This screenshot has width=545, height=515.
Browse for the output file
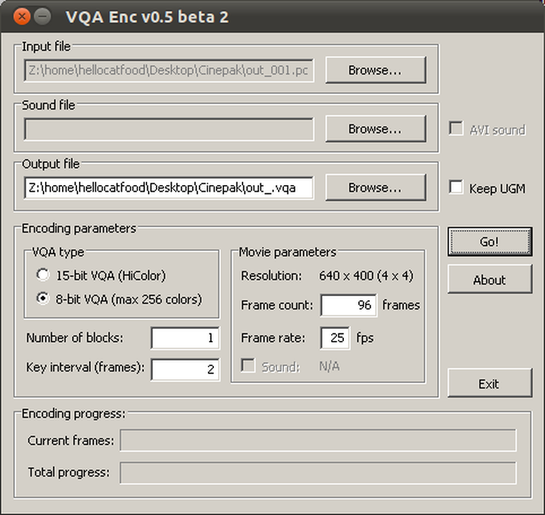point(376,187)
